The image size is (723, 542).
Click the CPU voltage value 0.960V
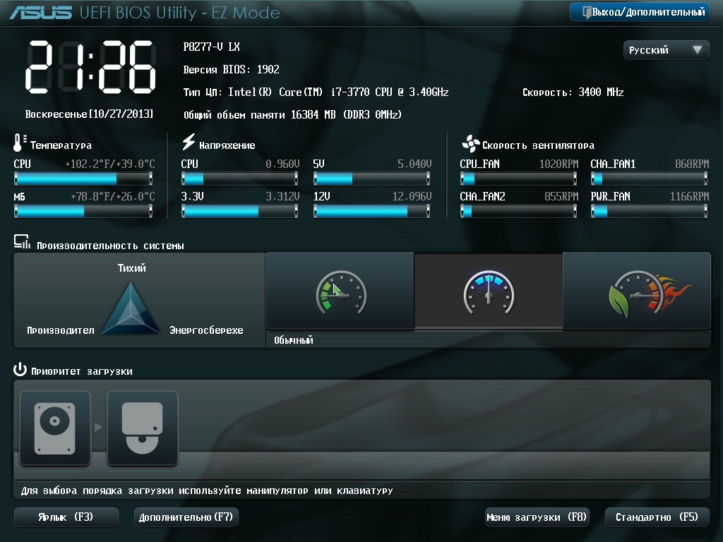pos(282,164)
